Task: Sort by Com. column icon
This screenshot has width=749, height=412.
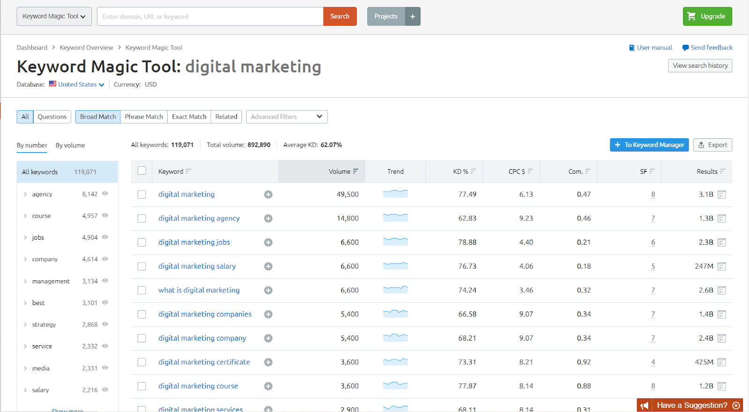Action: pyautogui.click(x=588, y=171)
